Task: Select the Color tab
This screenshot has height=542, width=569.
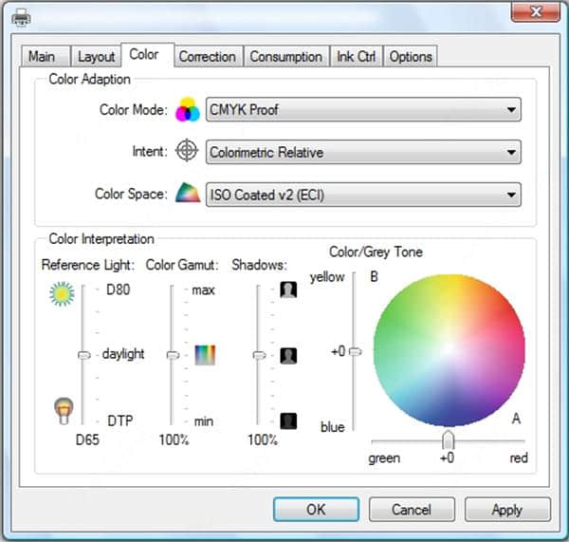Action: (x=147, y=55)
